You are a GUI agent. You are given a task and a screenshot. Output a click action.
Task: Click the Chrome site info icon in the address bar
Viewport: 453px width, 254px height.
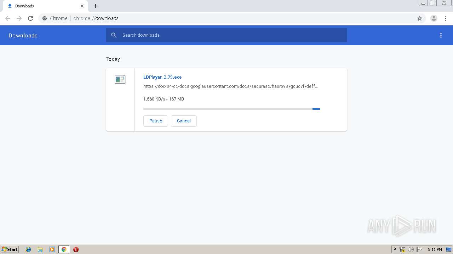tap(45, 18)
